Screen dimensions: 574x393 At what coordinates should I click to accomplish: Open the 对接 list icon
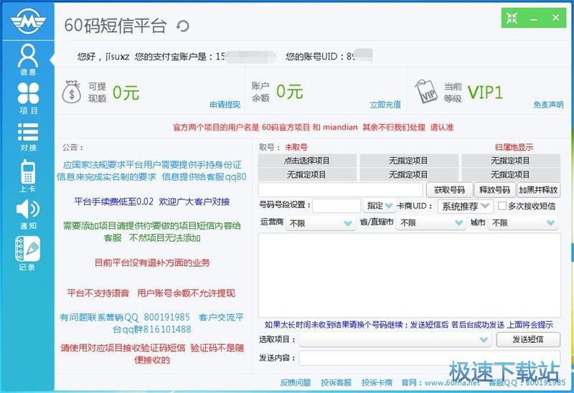pyautogui.click(x=27, y=136)
